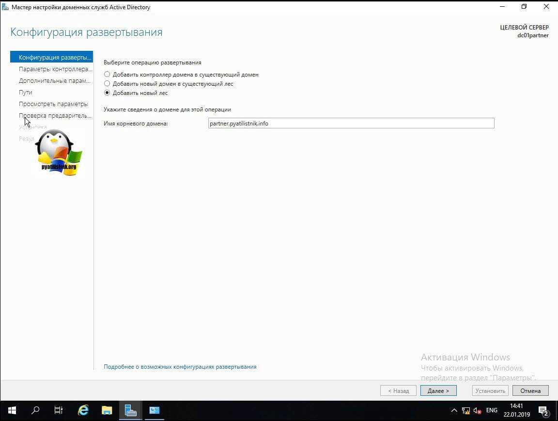Open 'Дополнительные параметры' wizard step

[x=54, y=81]
